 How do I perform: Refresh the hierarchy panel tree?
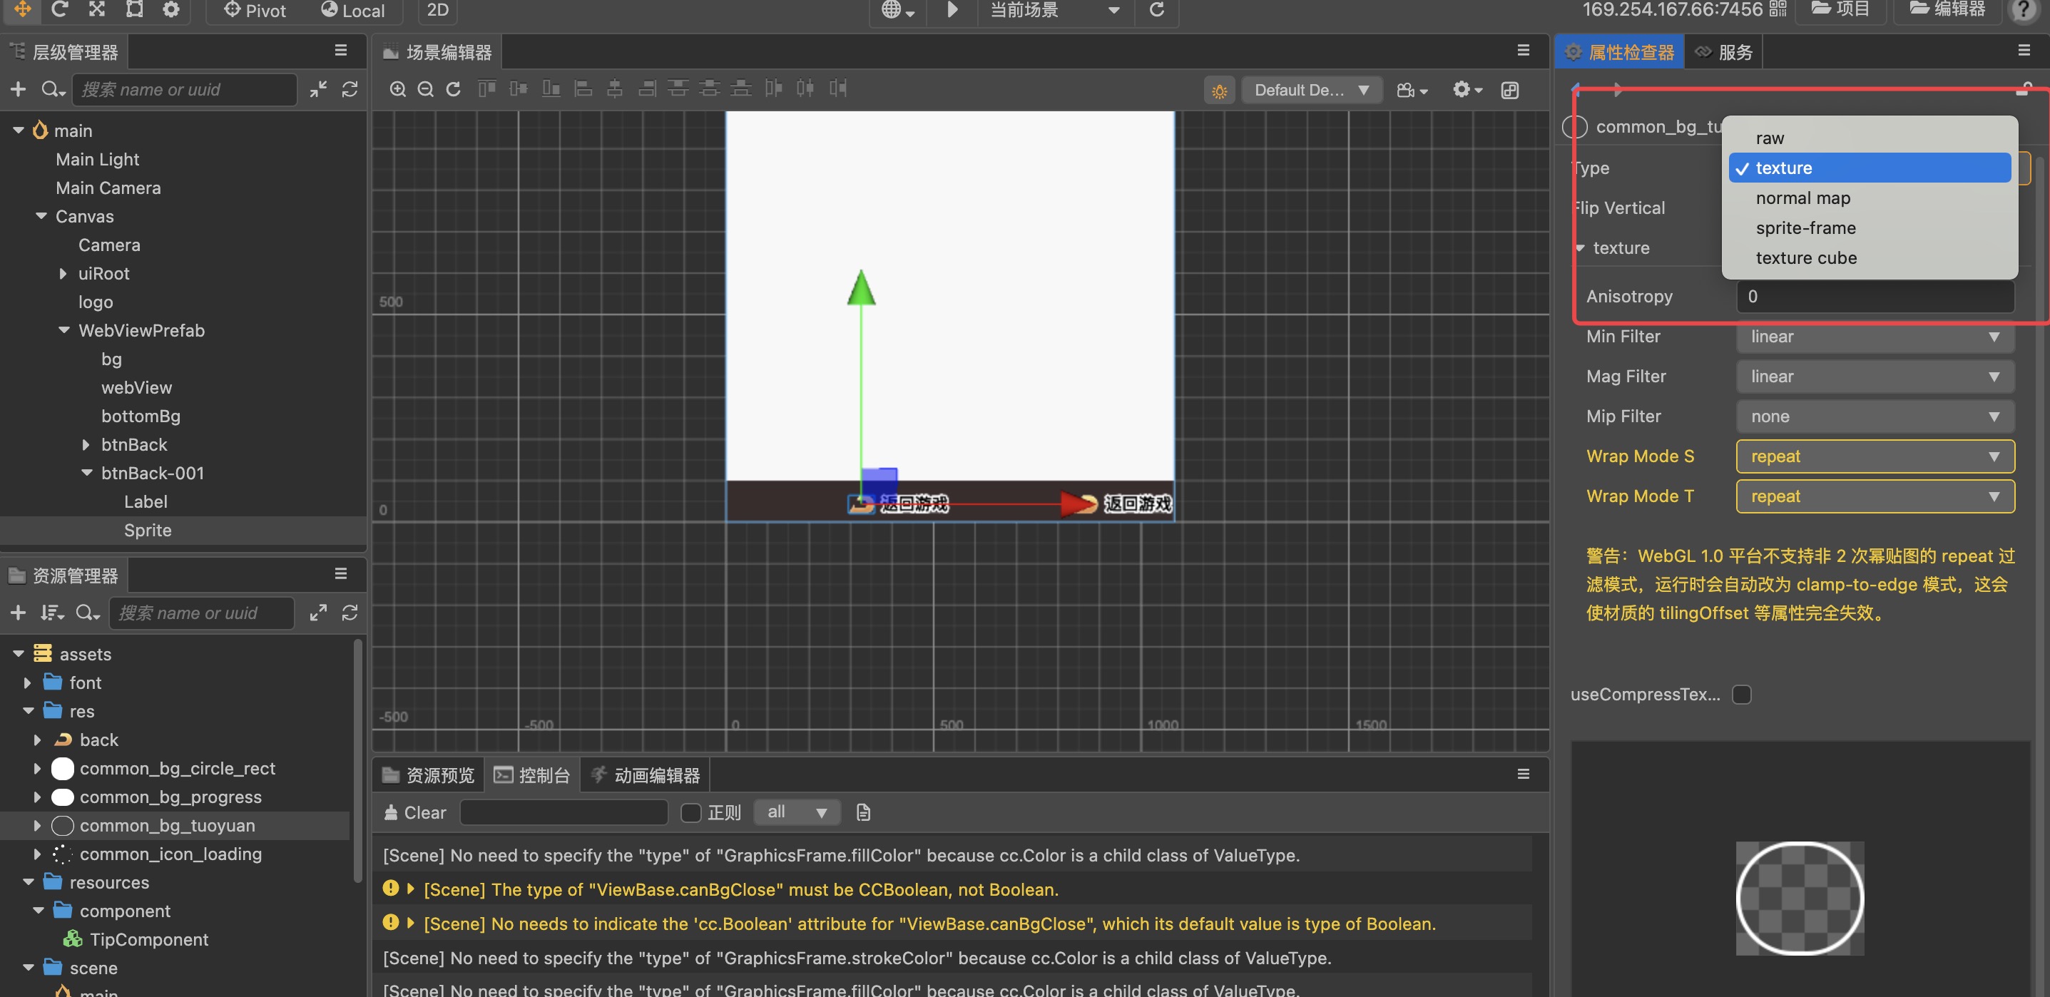point(350,89)
